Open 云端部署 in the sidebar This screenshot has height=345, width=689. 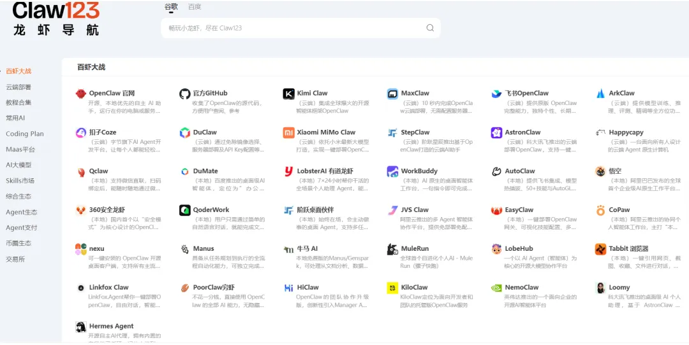(x=19, y=87)
